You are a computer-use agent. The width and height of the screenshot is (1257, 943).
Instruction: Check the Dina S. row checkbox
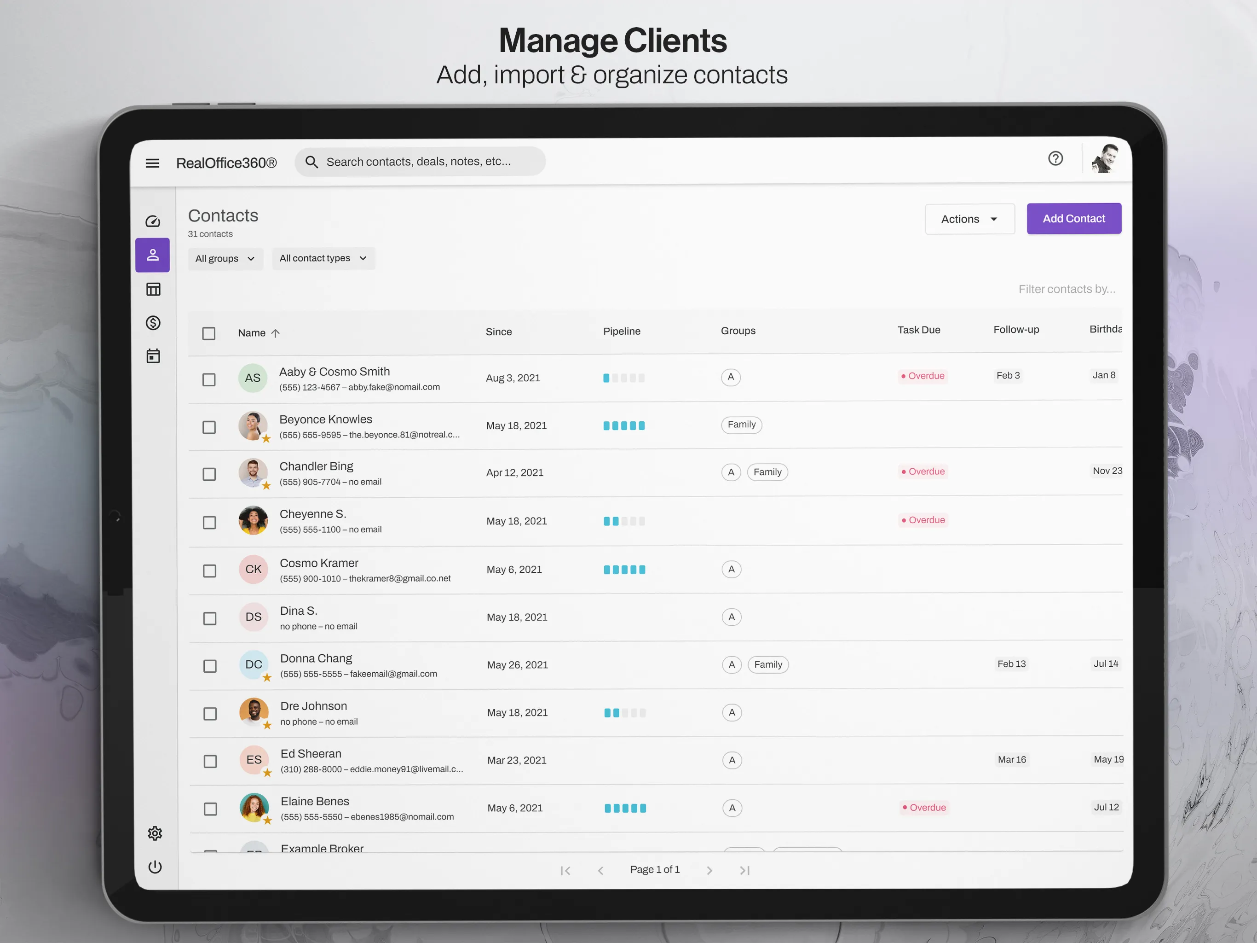[x=210, y=618]
